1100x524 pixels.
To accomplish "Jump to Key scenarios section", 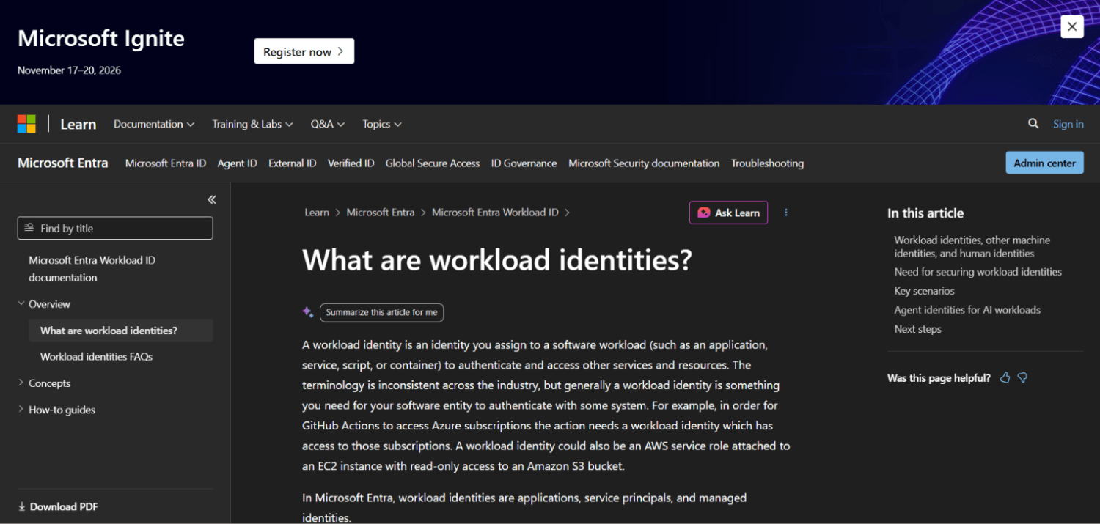I will click(x=924, y=291).
